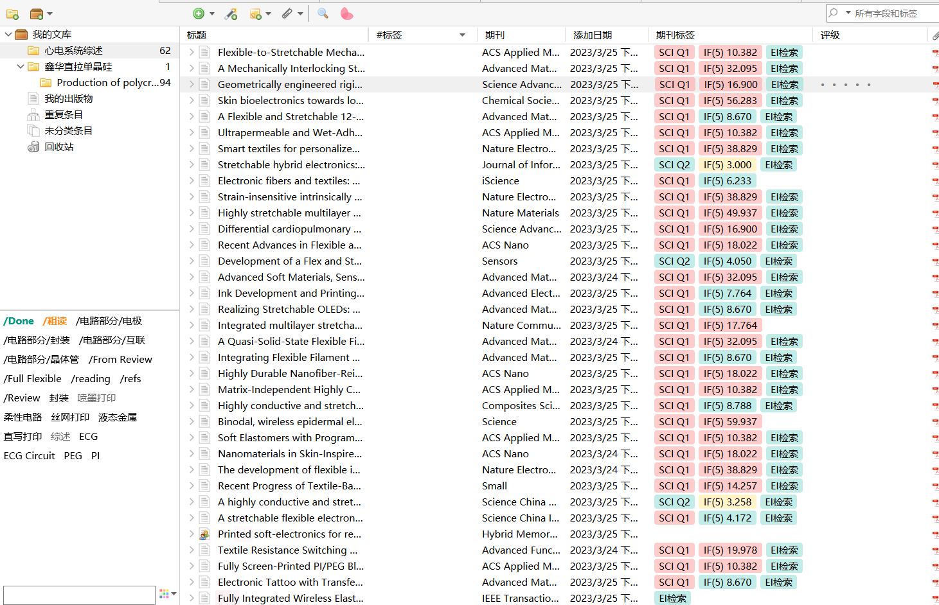Image resolution: width=939 pixels, height=605 pixels.
Task: Click the tag filter input box
Action: coord(79,595)
